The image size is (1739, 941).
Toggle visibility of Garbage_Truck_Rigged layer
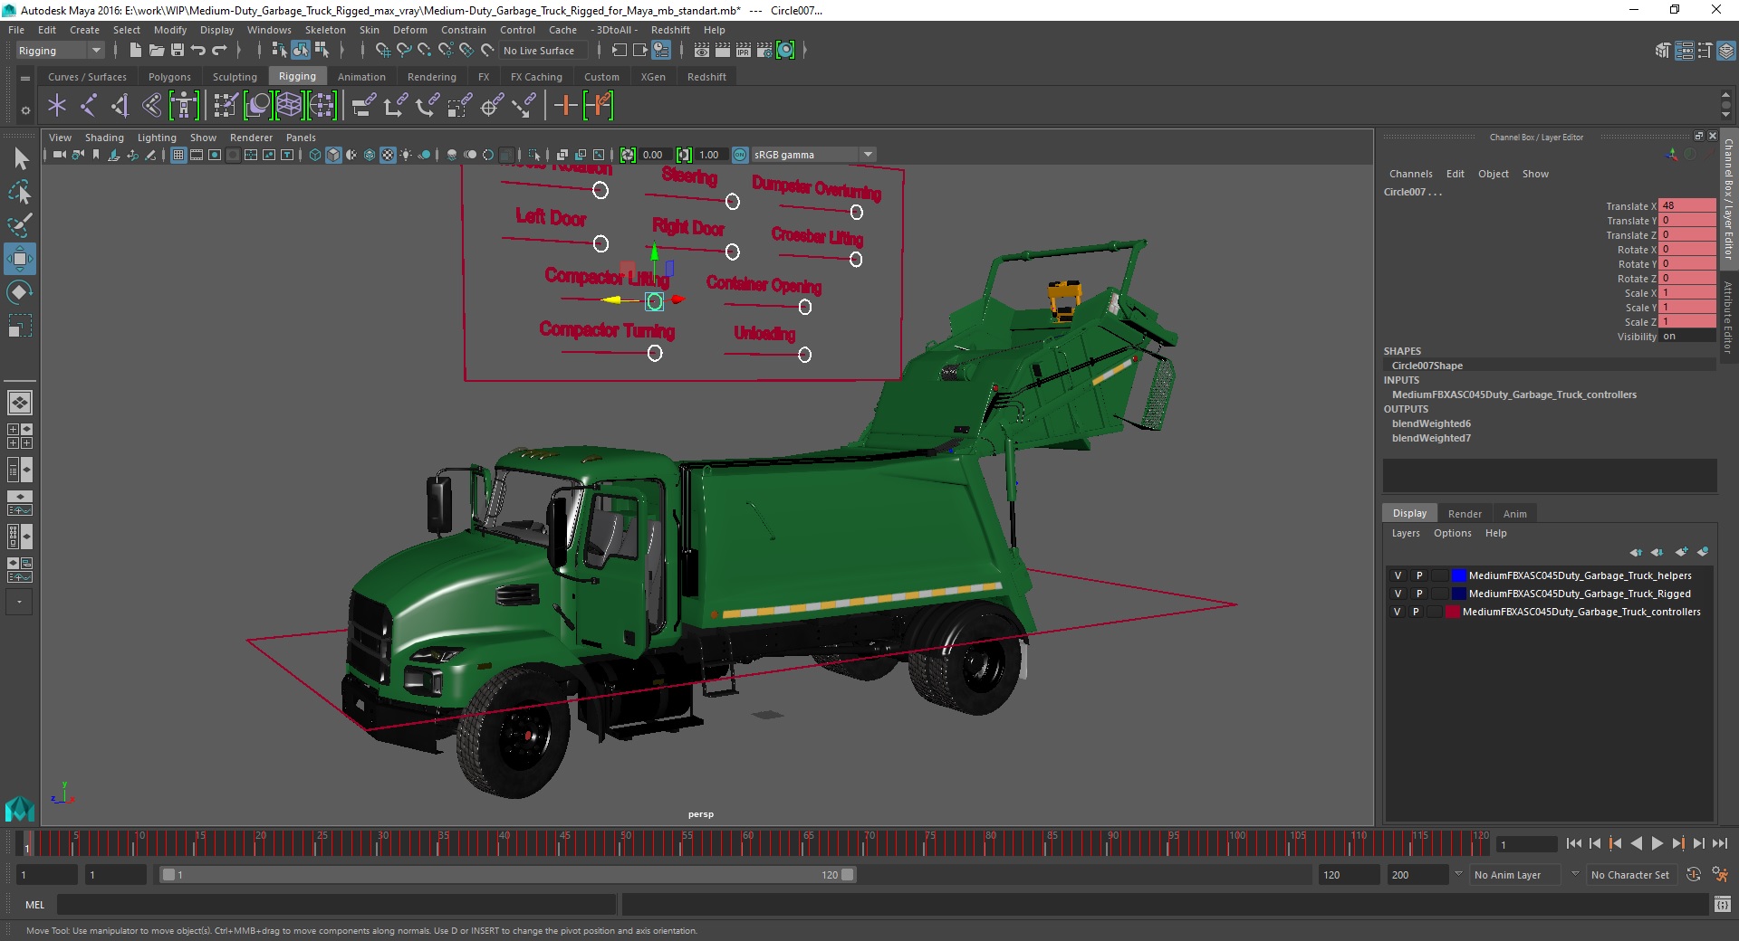pyautogui.click(x=1398, y=594)
